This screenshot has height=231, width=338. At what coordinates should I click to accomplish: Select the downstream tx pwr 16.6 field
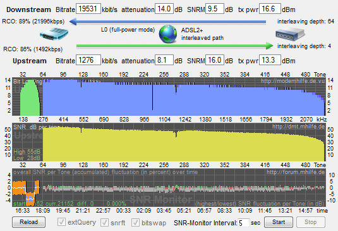(x=270, y=9)
